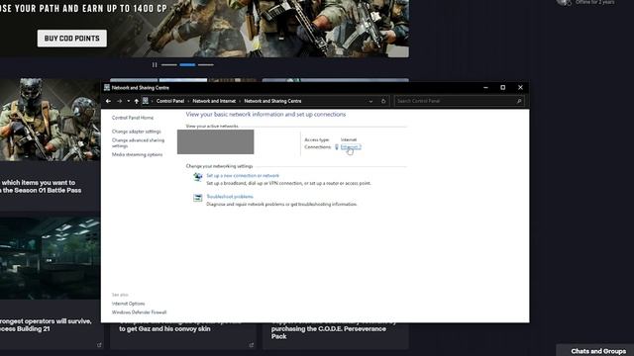Viewport: 634px width, 356px height.
Task: Expand the address bar history dropdown
Action: [370, 101]
